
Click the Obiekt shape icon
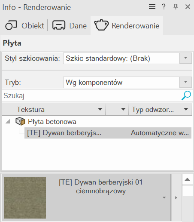tap(11, 25)
